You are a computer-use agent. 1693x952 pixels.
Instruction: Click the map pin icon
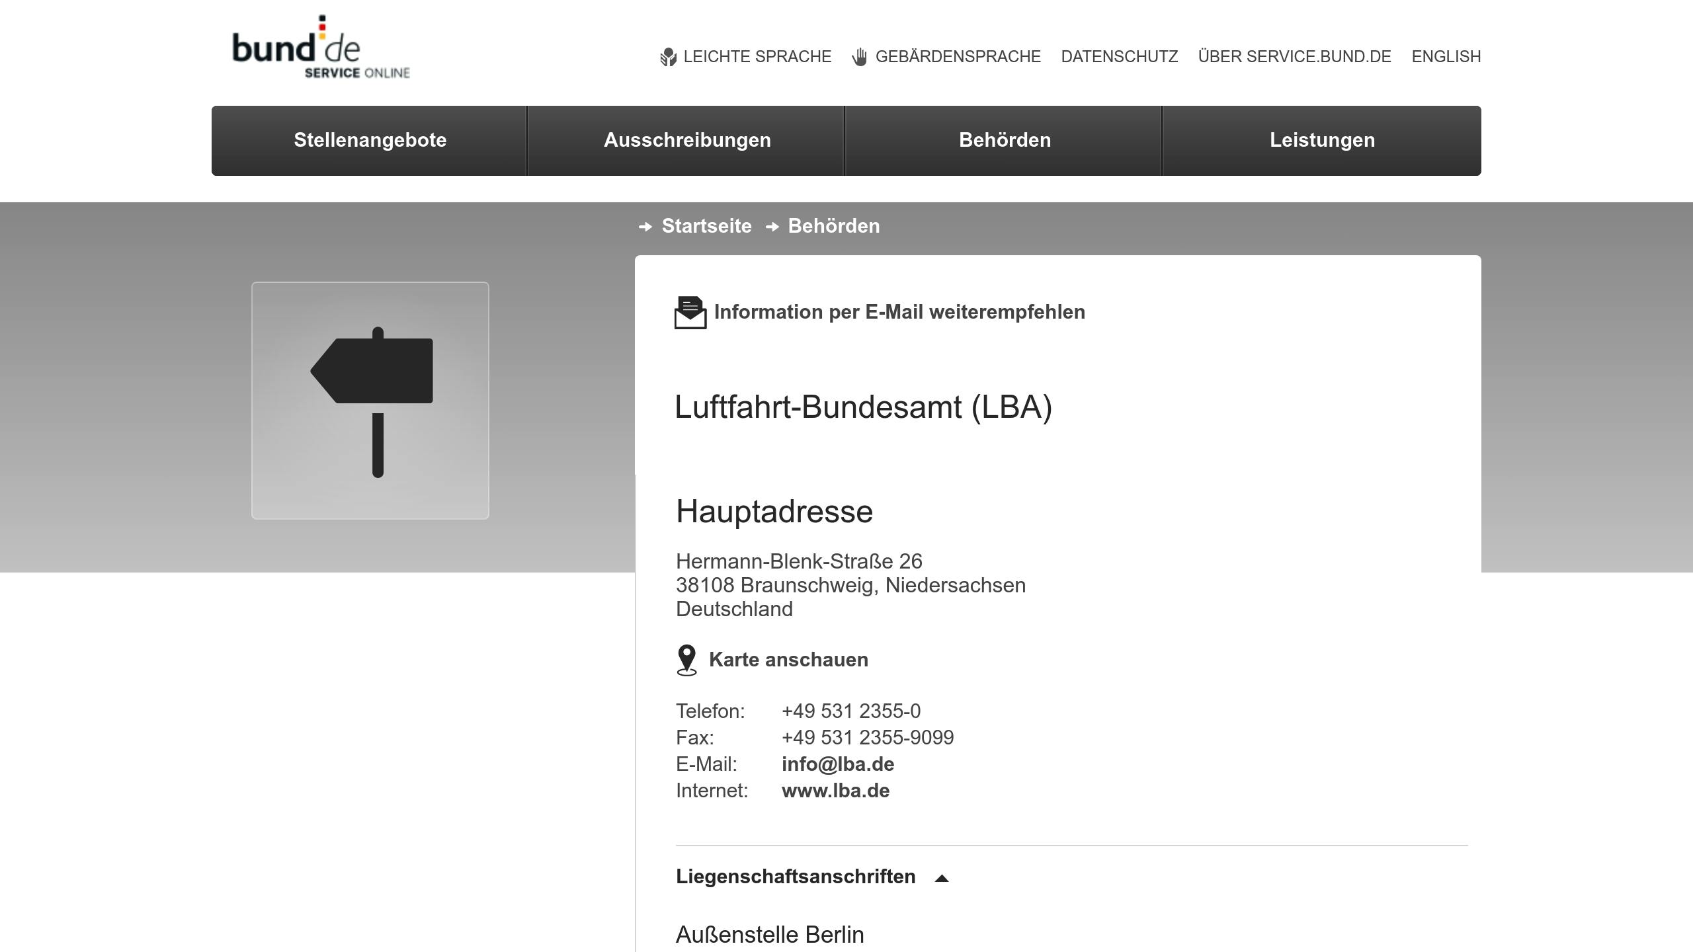tap(687, 660)
